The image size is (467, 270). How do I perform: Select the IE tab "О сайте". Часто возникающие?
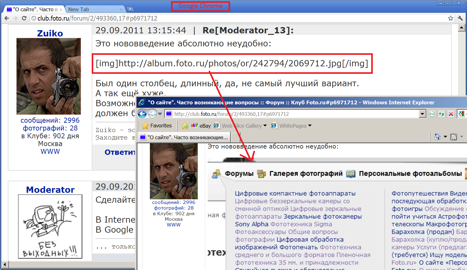coord(184,137)
